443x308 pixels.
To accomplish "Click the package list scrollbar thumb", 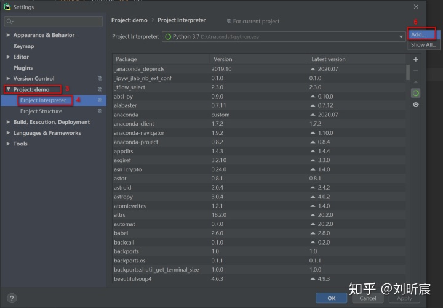I will point(408,73).
